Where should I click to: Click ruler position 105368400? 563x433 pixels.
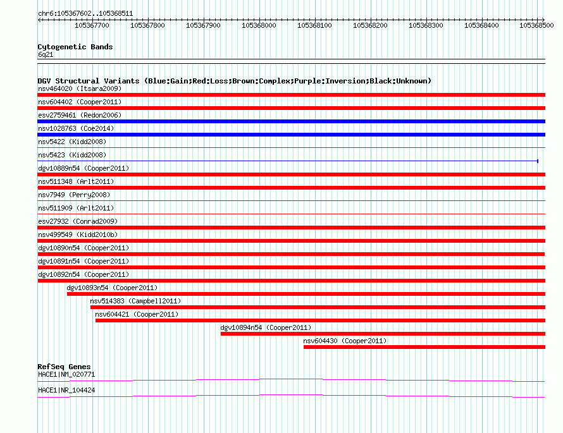[481, 25]
